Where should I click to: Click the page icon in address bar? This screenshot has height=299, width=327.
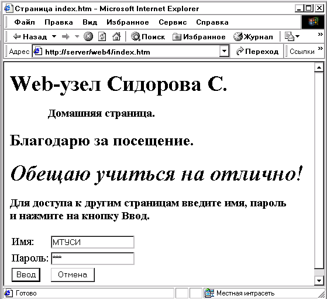(x=38, y=52)
